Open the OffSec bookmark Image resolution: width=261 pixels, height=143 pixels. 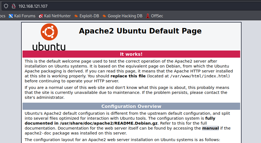[155, 16]
